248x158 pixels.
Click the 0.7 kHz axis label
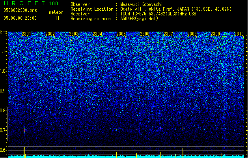(4, 130)
